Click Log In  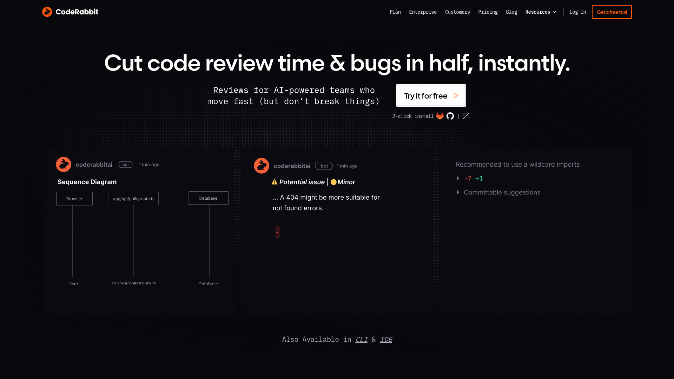[577, 12]
